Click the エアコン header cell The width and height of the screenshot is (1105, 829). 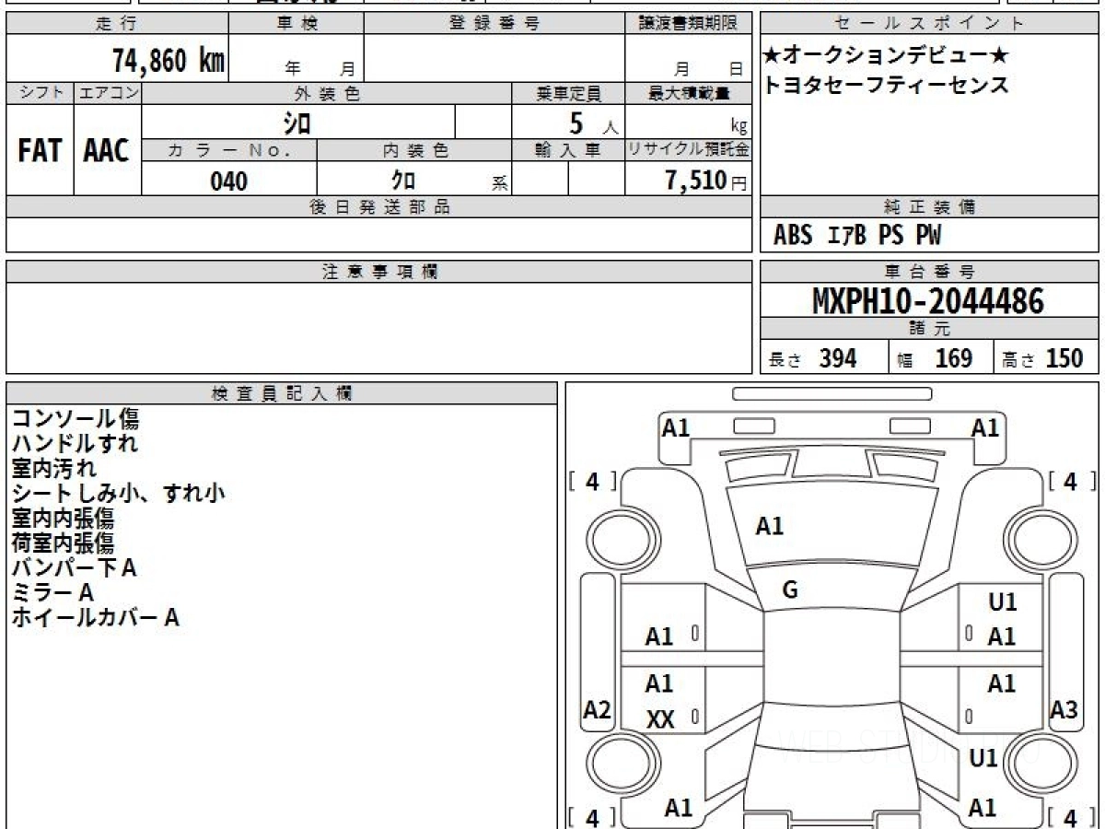(x=108, y=93)
